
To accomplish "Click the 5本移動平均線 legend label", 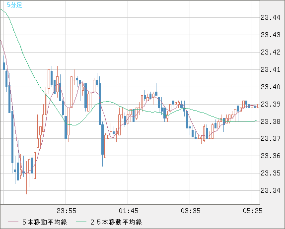I will pos(45,222).
